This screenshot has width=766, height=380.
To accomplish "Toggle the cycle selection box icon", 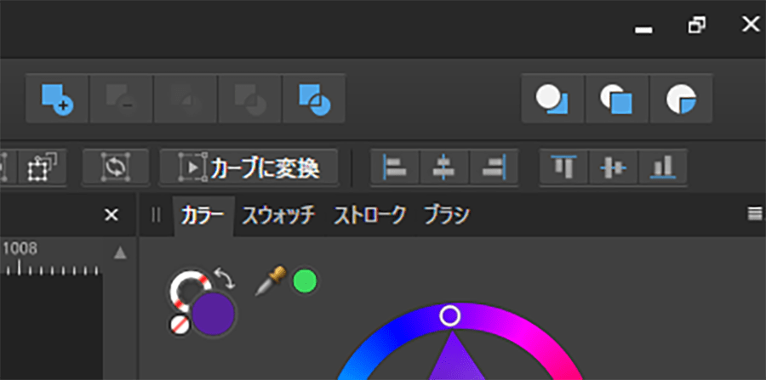I will tap(115, 167).
